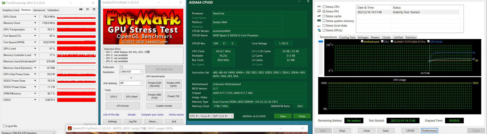Enable Stress system memory checkbox

point(324,21)
